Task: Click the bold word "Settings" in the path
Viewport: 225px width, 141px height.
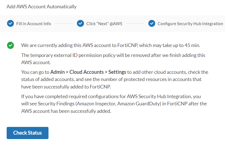Action: click(117, 72)
